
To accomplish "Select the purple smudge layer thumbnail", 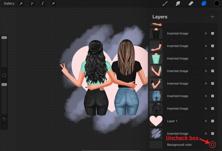I will point(156,134).
